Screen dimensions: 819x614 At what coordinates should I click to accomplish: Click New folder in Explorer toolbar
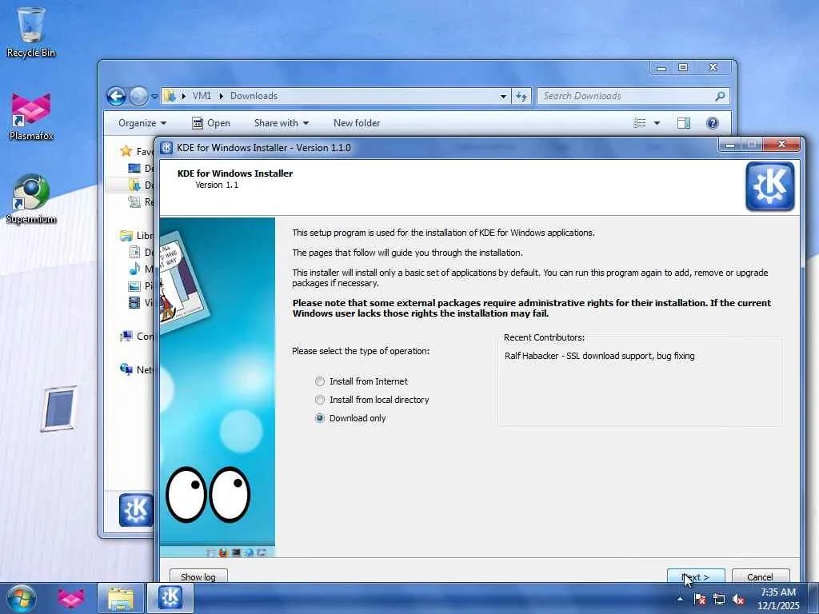coord(357,123)
